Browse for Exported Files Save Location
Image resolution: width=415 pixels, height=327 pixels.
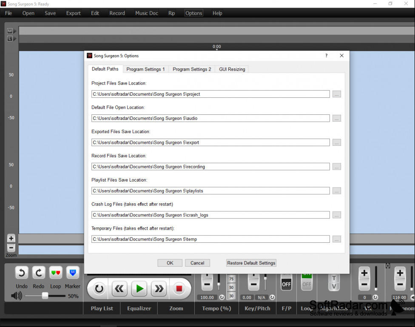(337, 142)
